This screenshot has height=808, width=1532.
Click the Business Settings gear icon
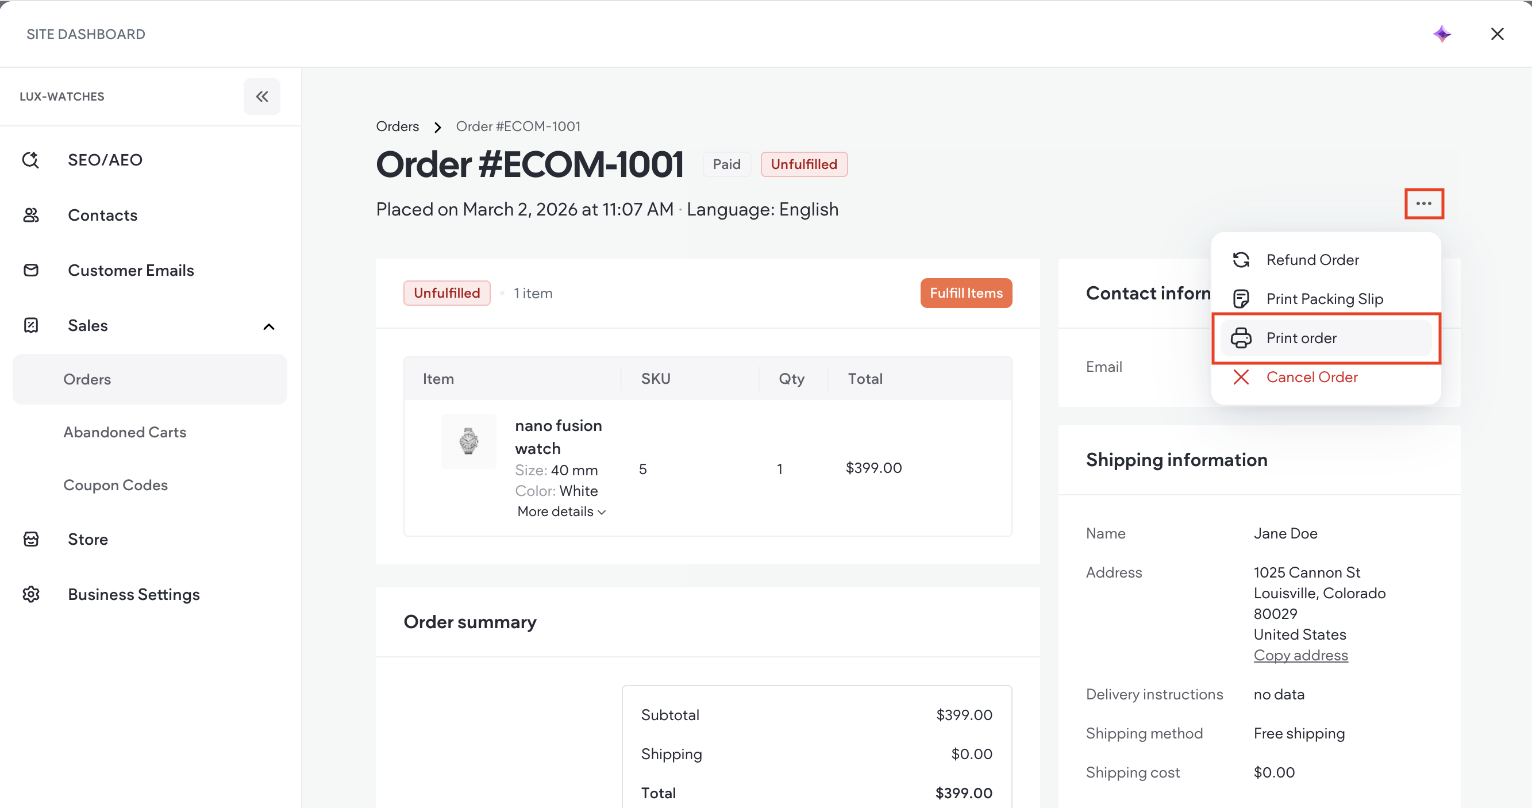(x=31, y=595)
